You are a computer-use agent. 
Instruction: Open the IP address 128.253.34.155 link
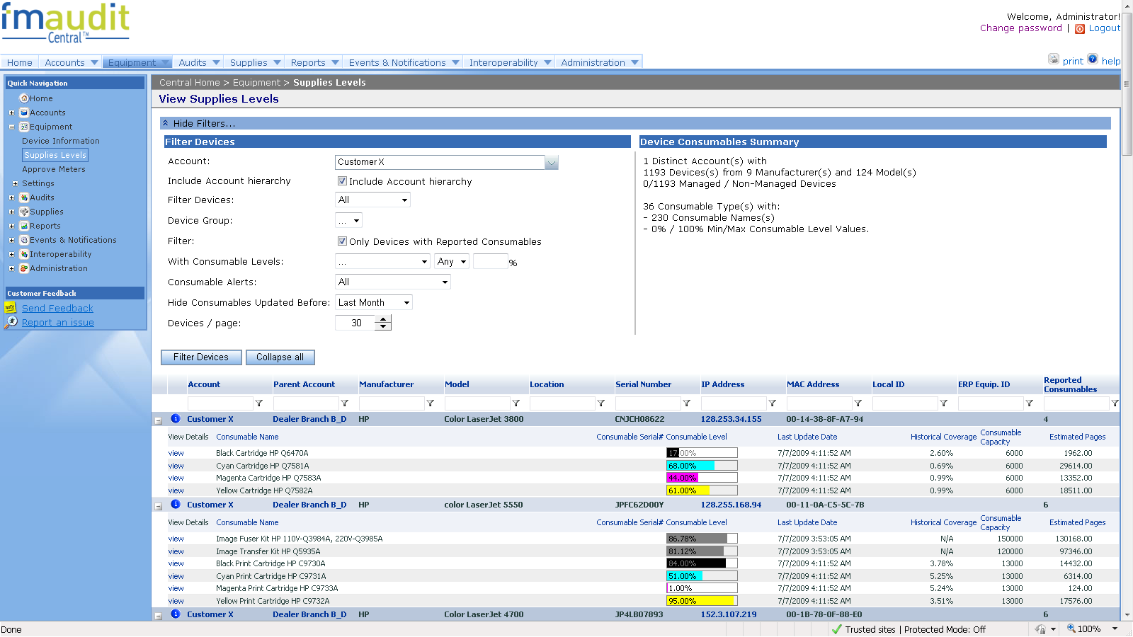click(731, 419)
